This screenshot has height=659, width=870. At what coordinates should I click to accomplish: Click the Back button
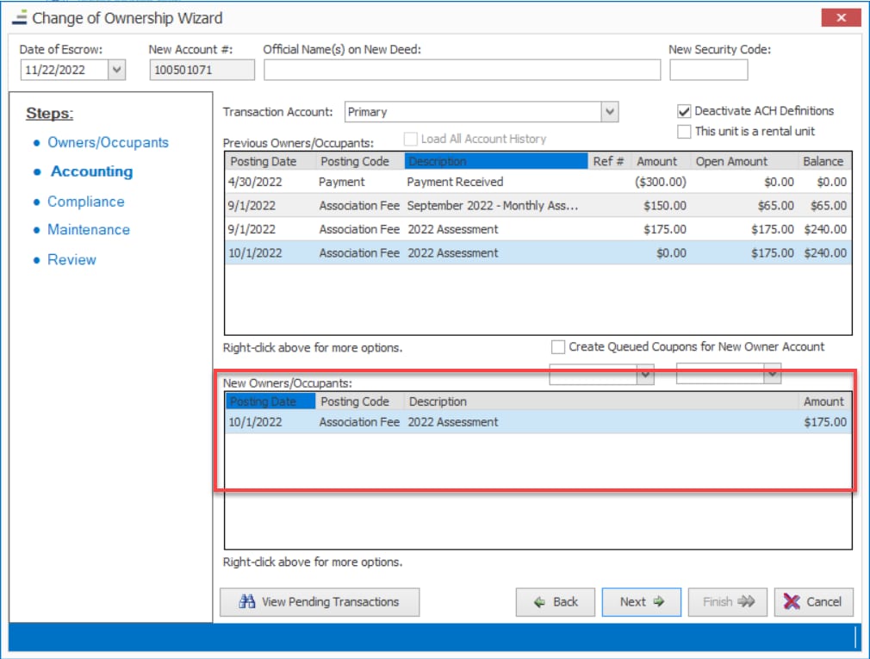[556, 602]
